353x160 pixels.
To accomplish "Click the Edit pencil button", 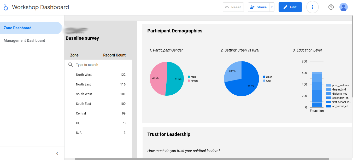I will click(290, 7).
